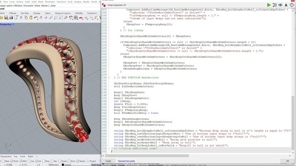Run the C# script with green play button

(x=269, y=5)
